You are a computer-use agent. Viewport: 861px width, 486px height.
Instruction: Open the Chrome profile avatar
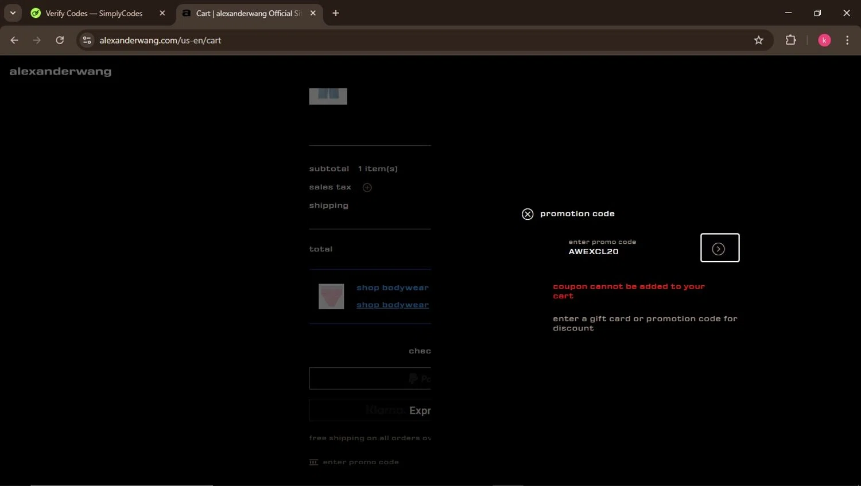pos(824,40)
